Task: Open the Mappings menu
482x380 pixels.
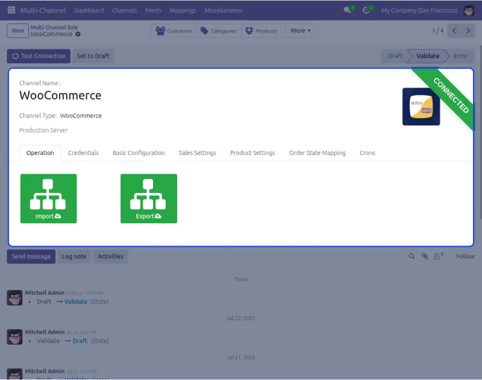Action: point(183,10)
